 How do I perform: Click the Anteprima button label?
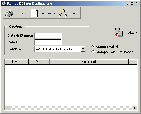(48, 13)
